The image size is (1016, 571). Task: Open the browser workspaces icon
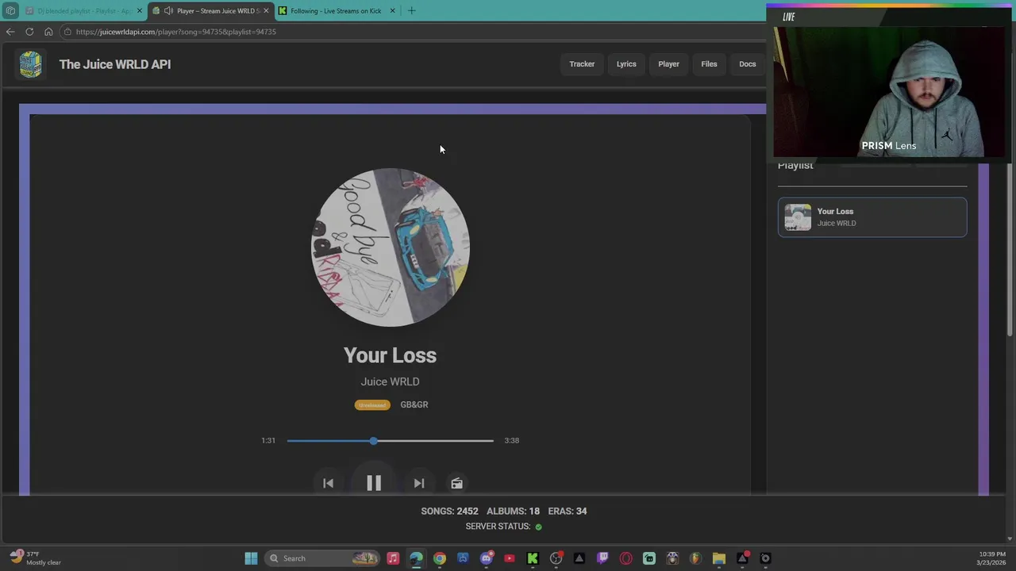[10, 10]
